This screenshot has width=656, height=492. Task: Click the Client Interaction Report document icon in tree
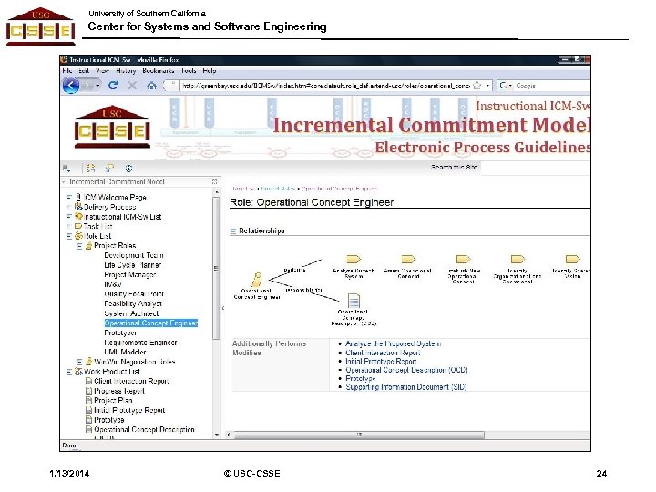point(88,381)
